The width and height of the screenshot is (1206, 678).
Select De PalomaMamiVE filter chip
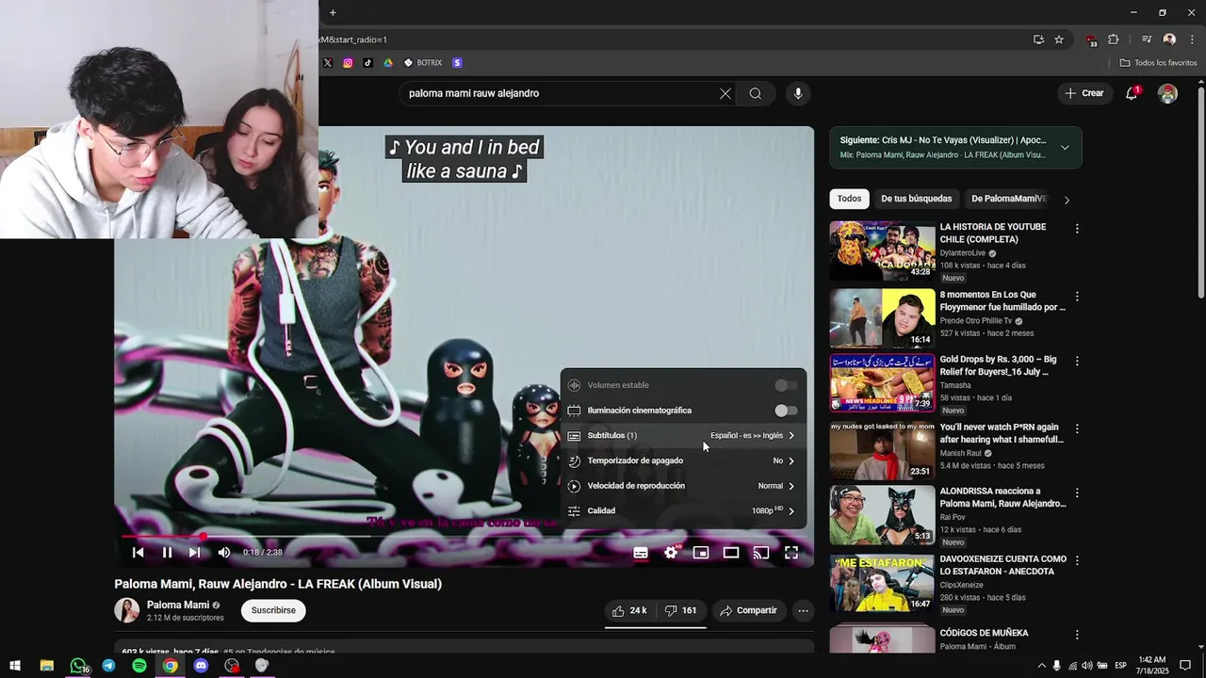click(x=1009, y=199)
